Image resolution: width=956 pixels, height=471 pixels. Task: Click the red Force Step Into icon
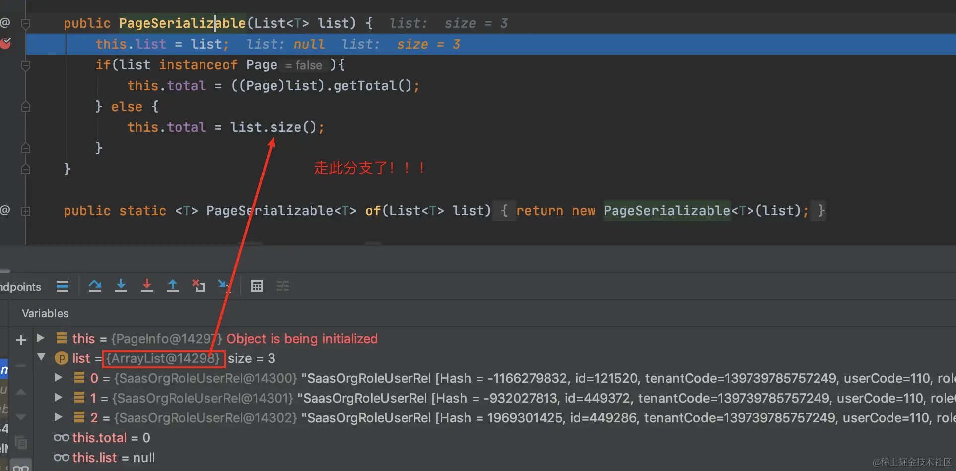[x=146, y=286]
